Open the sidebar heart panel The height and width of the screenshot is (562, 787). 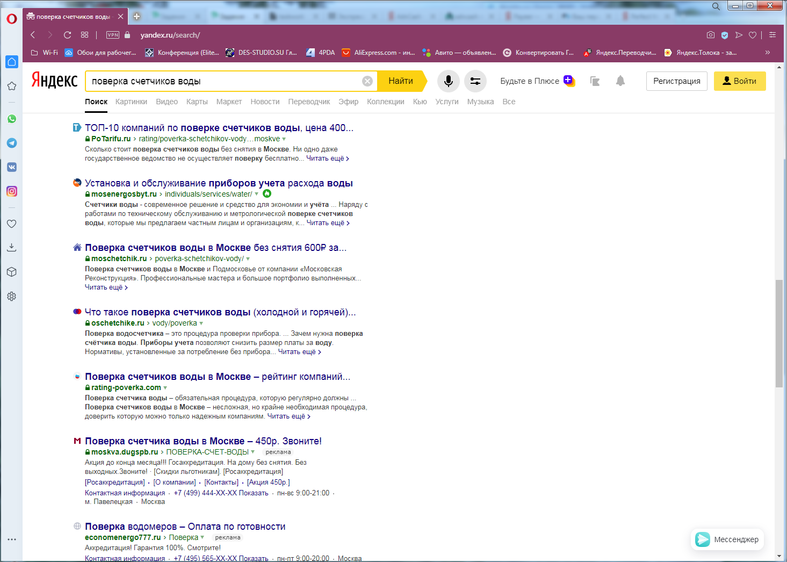coord(12,224)
